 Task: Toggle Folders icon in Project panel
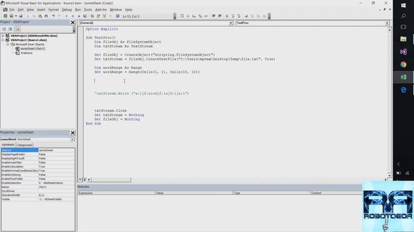pyautogui.click(x=17, y=29)
